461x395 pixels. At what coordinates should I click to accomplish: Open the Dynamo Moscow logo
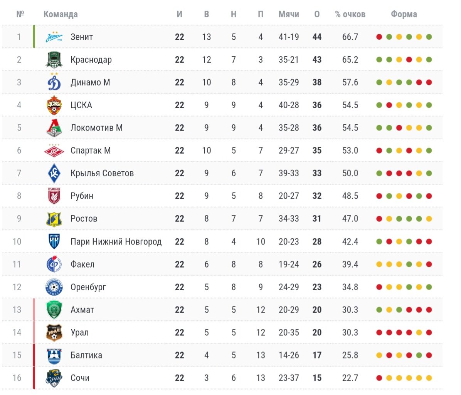click(x=54, y=82)
